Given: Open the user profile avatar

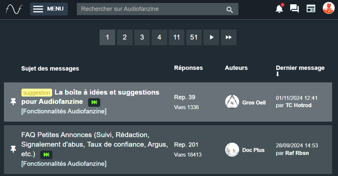Looking at the screenshot, I should pos(328,8).
